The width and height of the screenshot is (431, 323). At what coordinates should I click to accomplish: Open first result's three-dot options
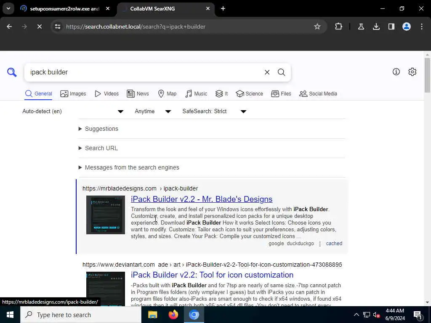click(320, 244)
